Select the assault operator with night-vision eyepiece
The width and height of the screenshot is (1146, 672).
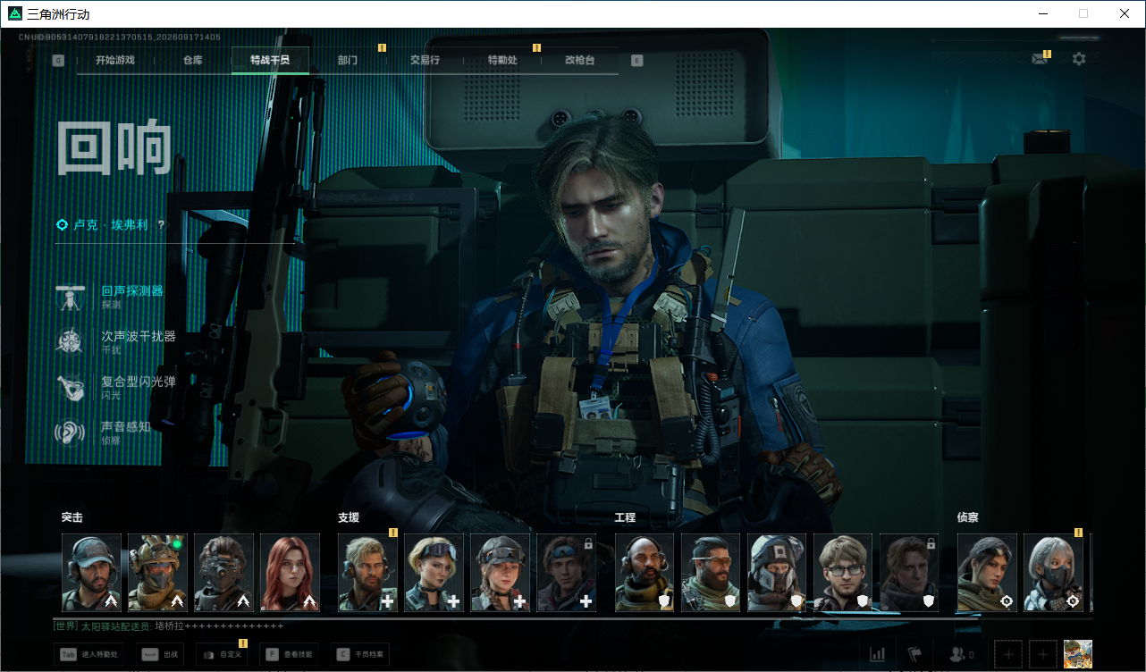click(x=224, y=573)
